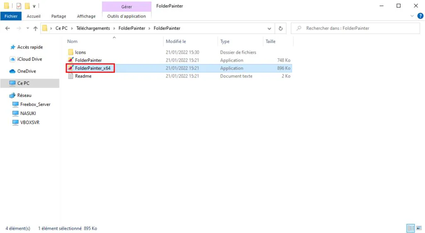Navigate to Téléchargements breadcrumb
Viewport: 425px width, 233px height.
pyautogui.click(x=93, y=28)
